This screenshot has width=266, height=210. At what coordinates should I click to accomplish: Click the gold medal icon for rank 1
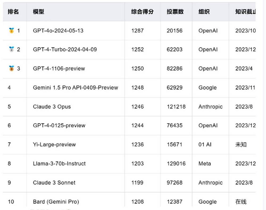(11, 30)
